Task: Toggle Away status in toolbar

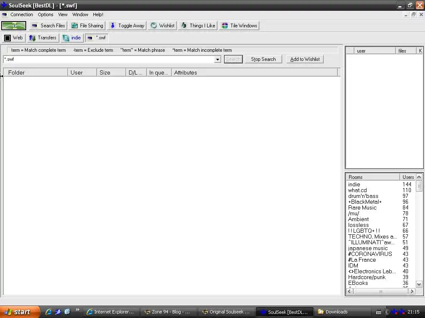Action: click(x=127, y=26)
